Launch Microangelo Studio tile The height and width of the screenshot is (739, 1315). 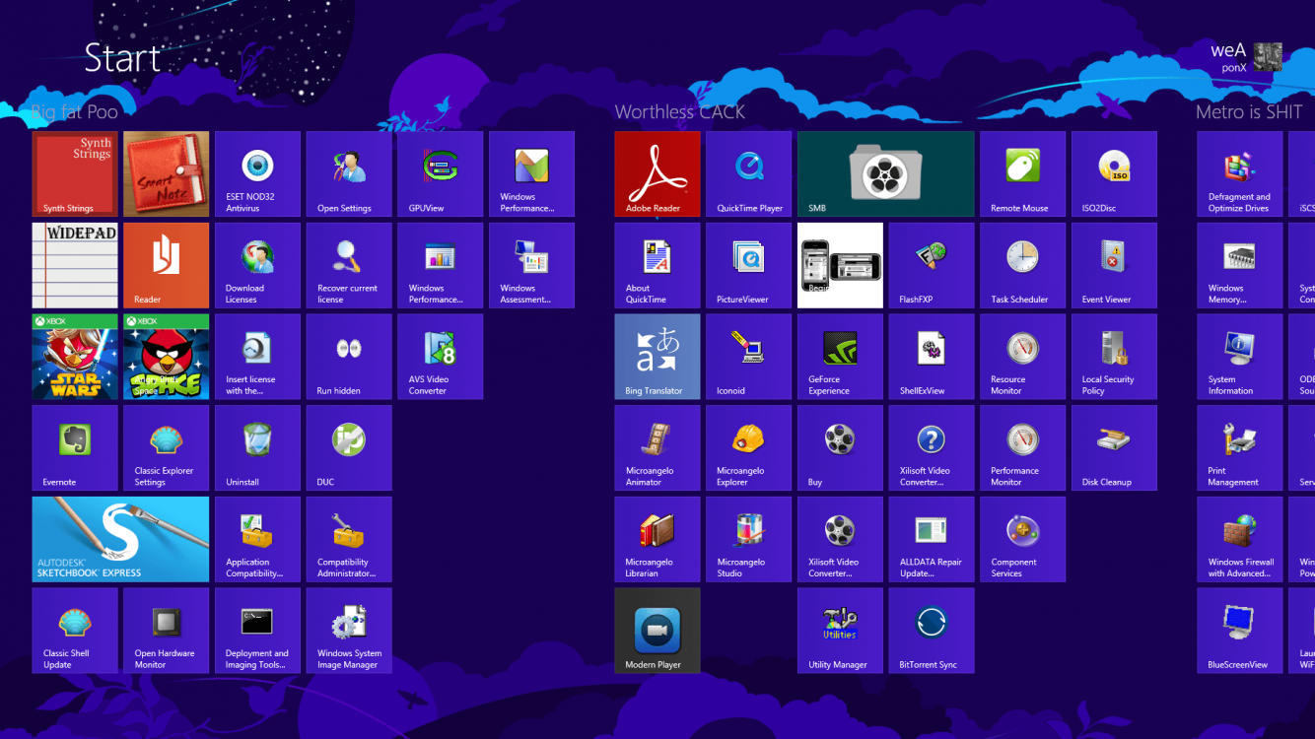748,539
